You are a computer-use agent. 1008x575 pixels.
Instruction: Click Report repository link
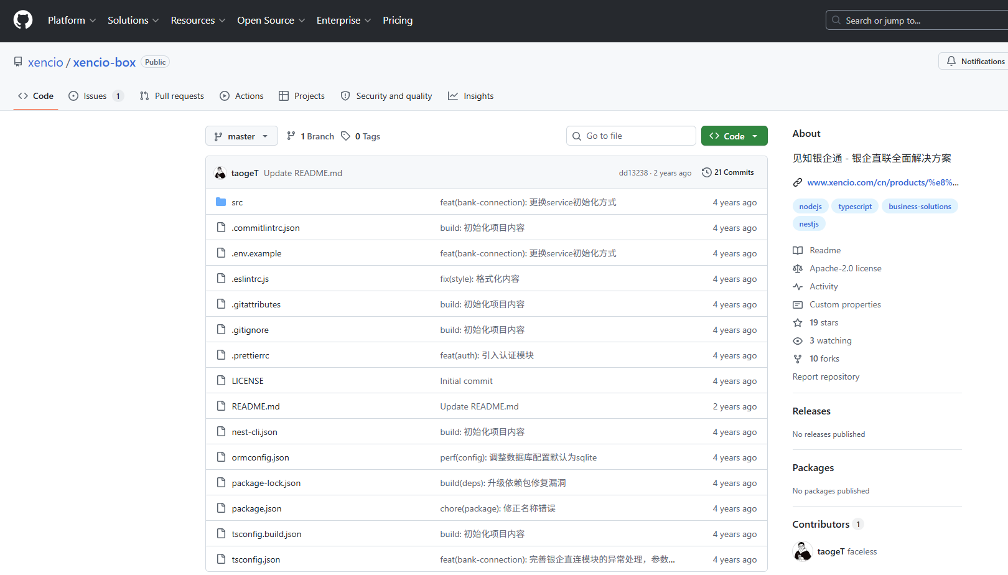[x=826, y=376]
